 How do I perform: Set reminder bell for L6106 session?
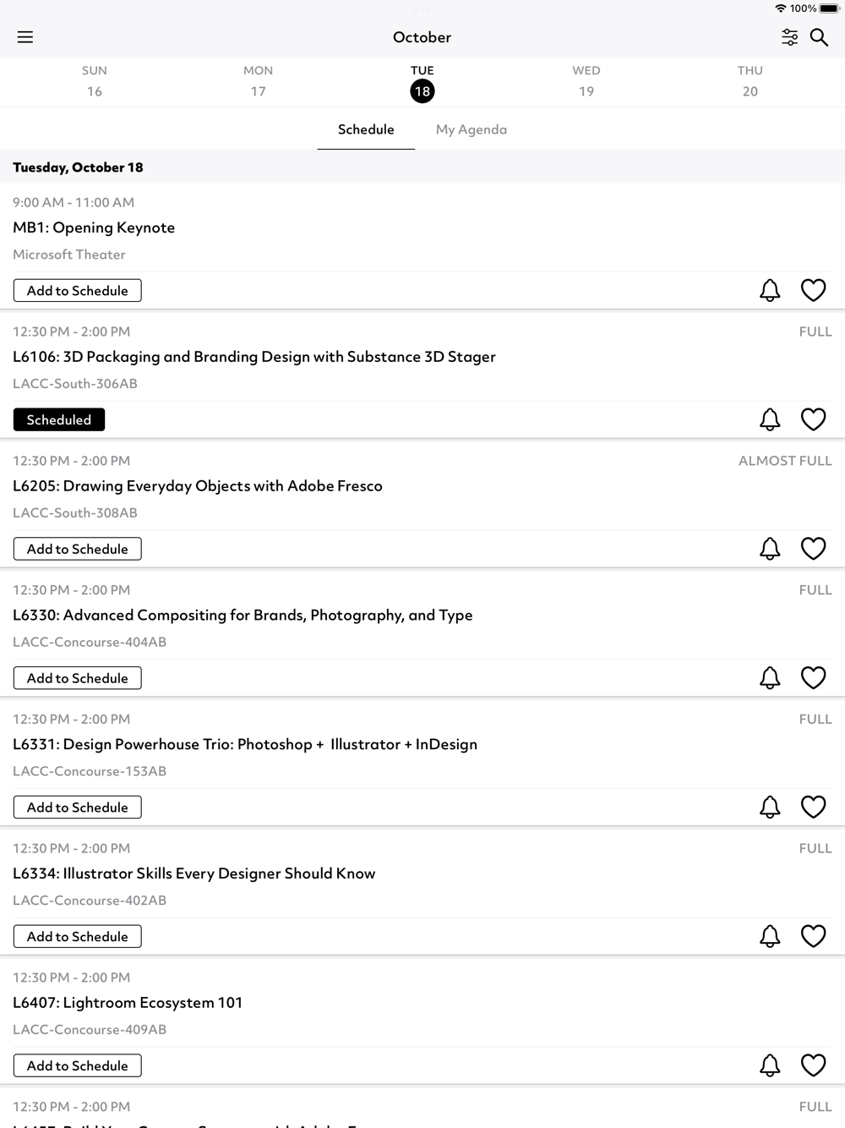coord(770,419)
